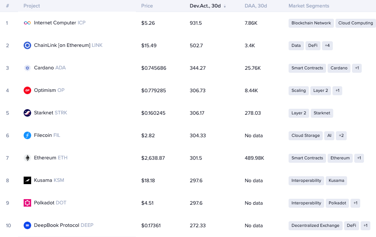Select the Blockchain Network segment tag
The height and width of the screenshot is (237, 376).
point(311,23)
